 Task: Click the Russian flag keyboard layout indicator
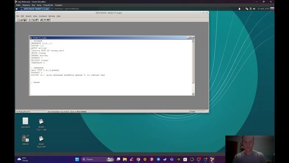[272, 9]
